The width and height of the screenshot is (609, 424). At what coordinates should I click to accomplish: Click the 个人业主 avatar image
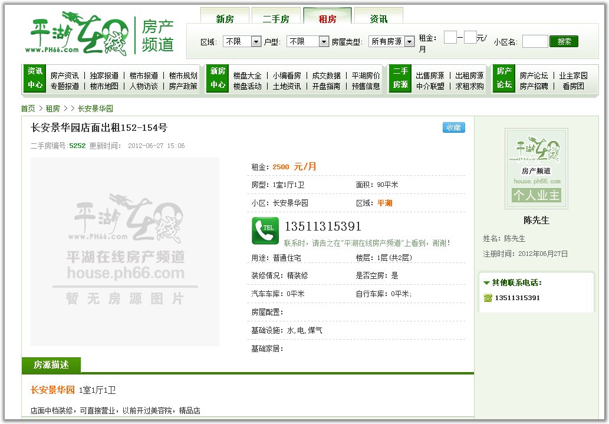(x=536, y=169)
